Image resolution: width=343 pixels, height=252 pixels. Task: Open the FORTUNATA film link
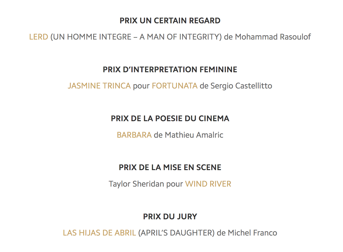click(x=175, y=86)
